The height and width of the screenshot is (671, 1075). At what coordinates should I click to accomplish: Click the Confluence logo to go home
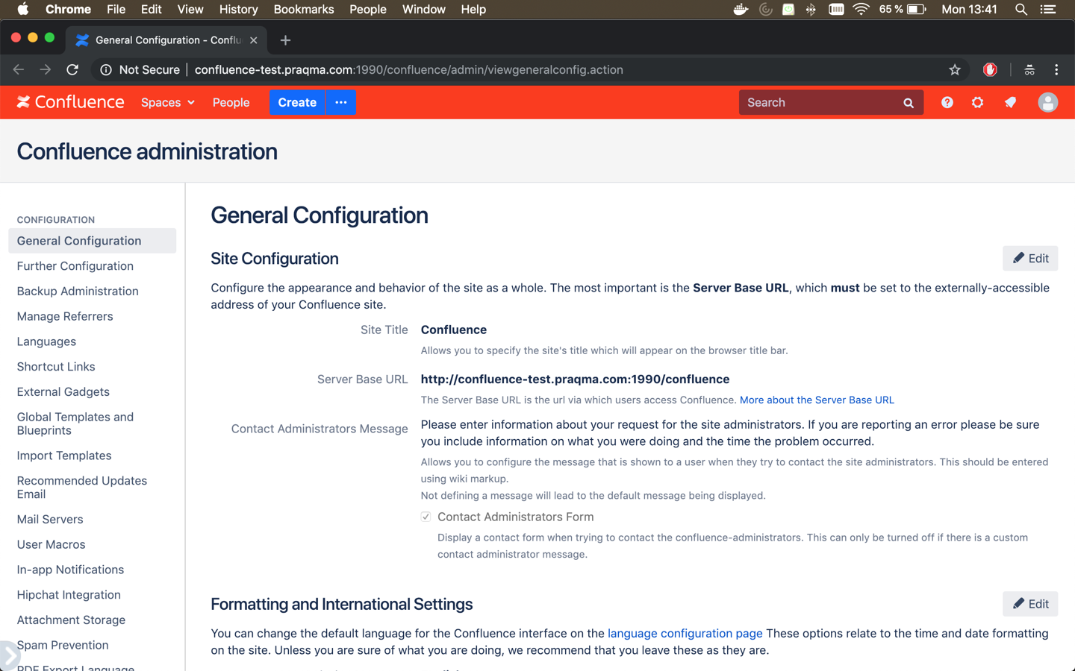[71, 102]
